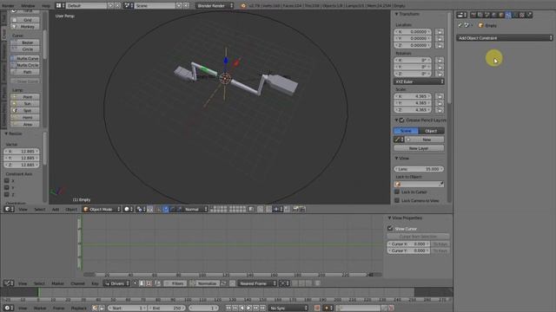Open the Render properties tab icon

[x=473, y=15]
